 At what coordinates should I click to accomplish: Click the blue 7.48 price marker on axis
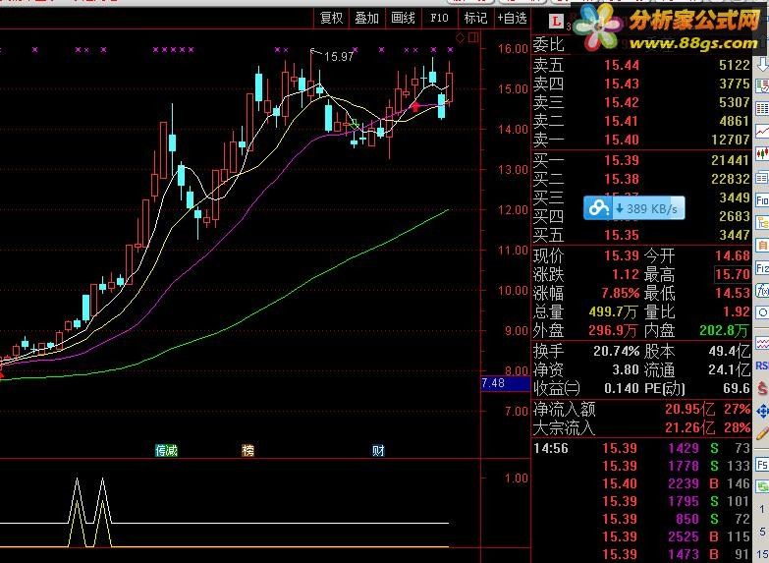(x=505, y=383)
